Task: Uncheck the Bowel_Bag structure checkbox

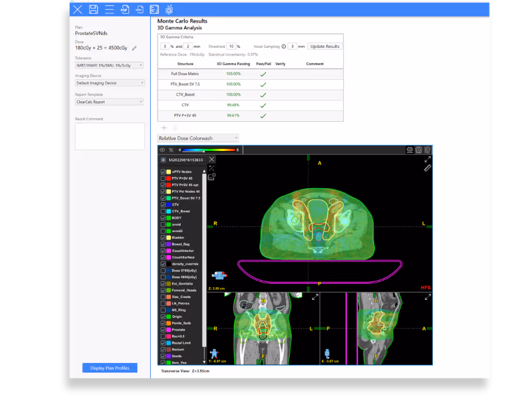Action: [x=163, y=244]
